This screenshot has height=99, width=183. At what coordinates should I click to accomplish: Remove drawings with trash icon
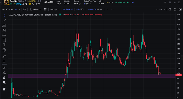[4, 89]
